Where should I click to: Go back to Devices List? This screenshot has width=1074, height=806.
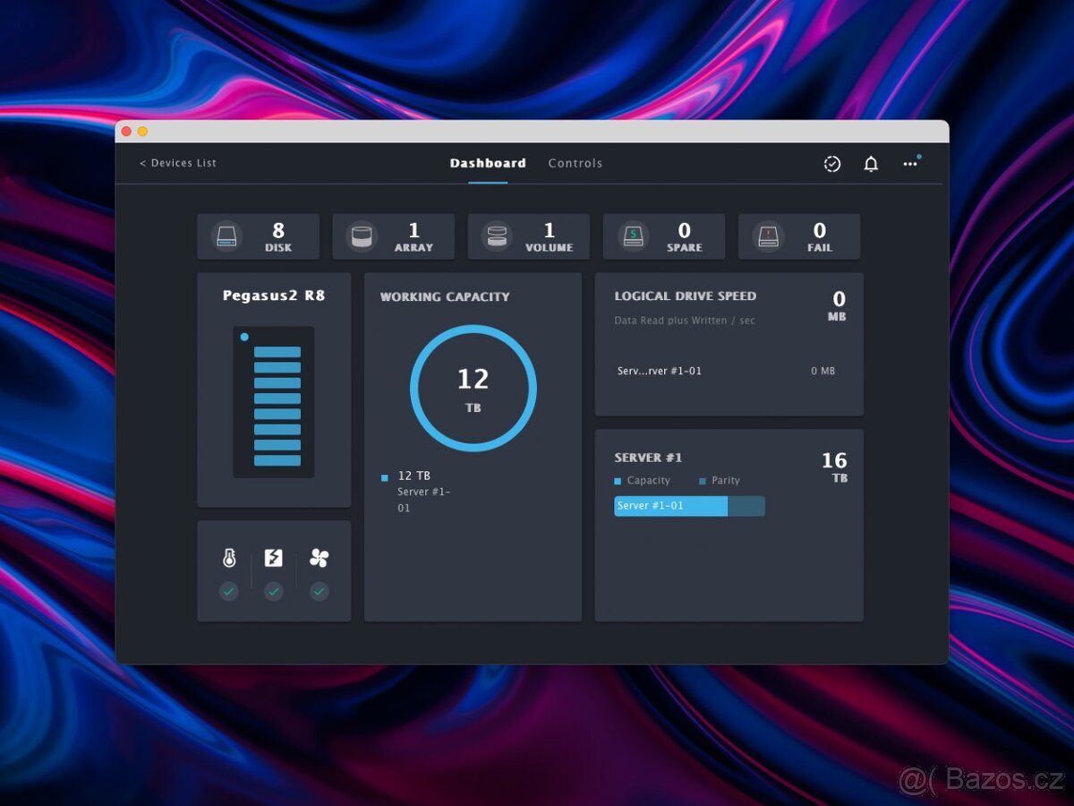pos(178,163)
